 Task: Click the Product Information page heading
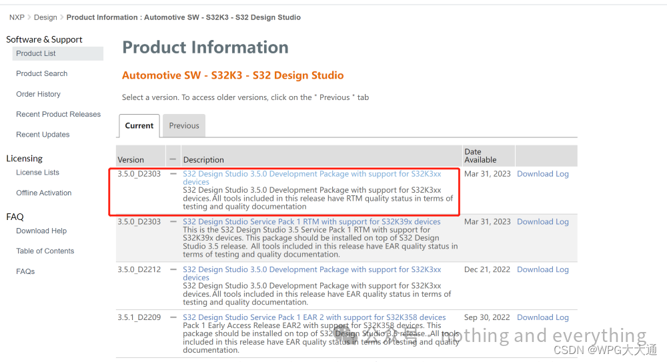pos(205,47)
